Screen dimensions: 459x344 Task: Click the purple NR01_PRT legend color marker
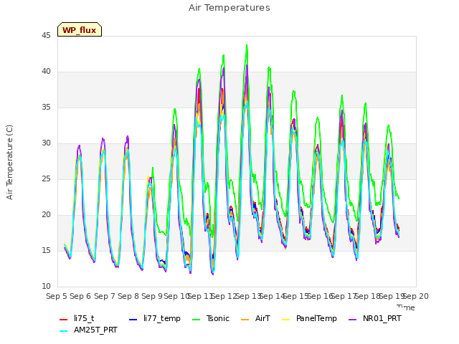point(353,320)
